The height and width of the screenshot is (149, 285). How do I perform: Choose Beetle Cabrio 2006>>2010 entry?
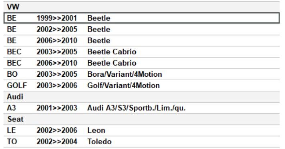click(142, 63)
